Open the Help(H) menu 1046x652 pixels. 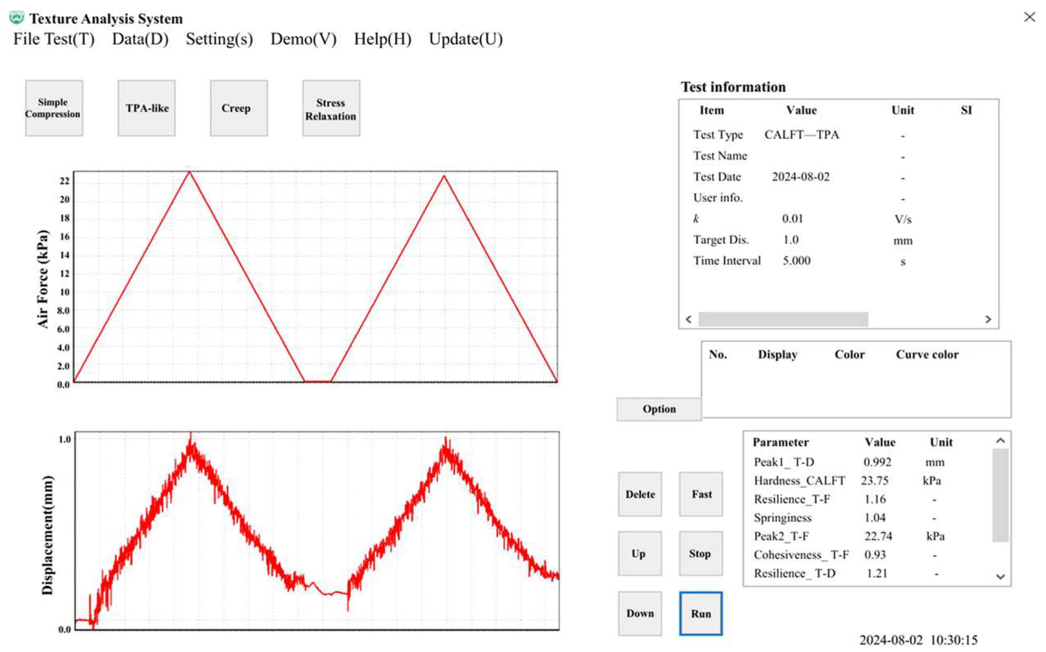(x=383, y=39)
